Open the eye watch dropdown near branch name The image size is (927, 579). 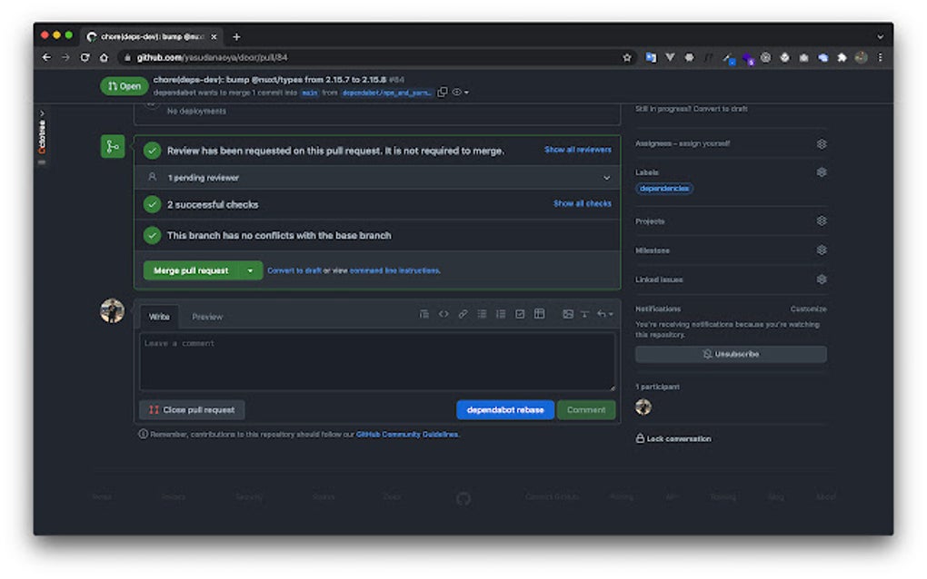coord(461,93)
